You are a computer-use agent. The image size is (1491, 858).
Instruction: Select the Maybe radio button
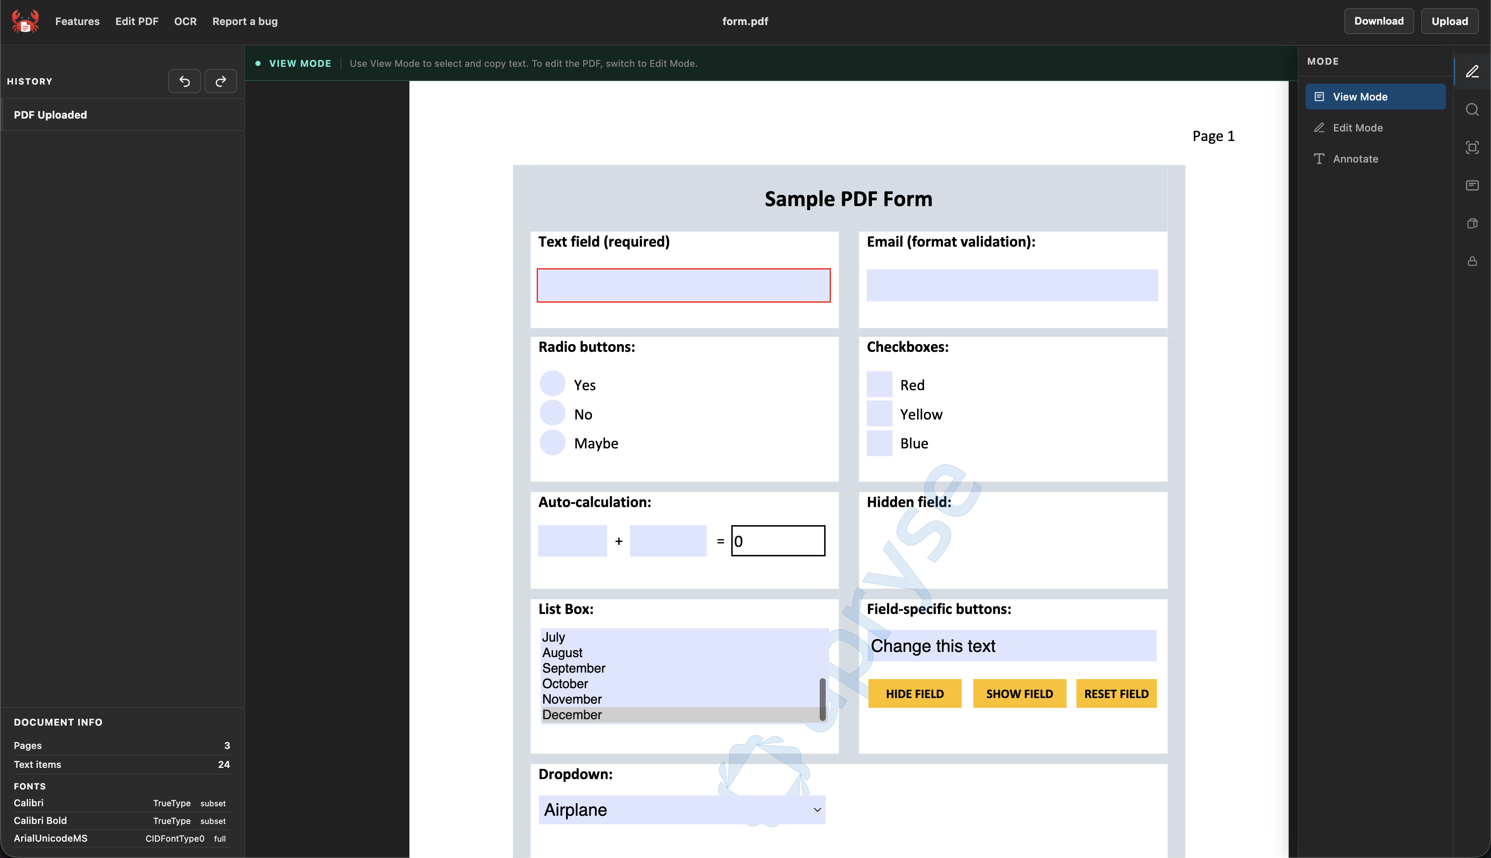[552, 442]
